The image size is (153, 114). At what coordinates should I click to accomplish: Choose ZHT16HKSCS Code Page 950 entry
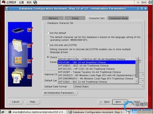click(96, 75)
